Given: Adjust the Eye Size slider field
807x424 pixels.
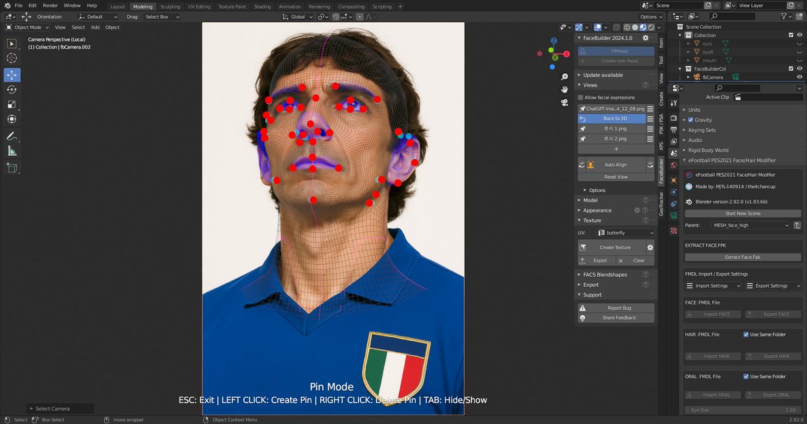Looking at the screenshot, I should tap(743, 410).
